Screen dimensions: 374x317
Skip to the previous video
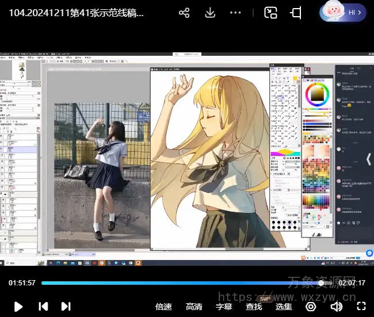[x=43, y=307]
